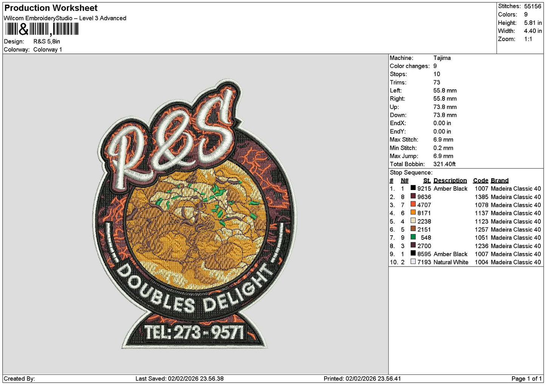Click the maroon swatch beside stitch count 9636
Screen dimensions: 546x385
(x=413, y=196)
